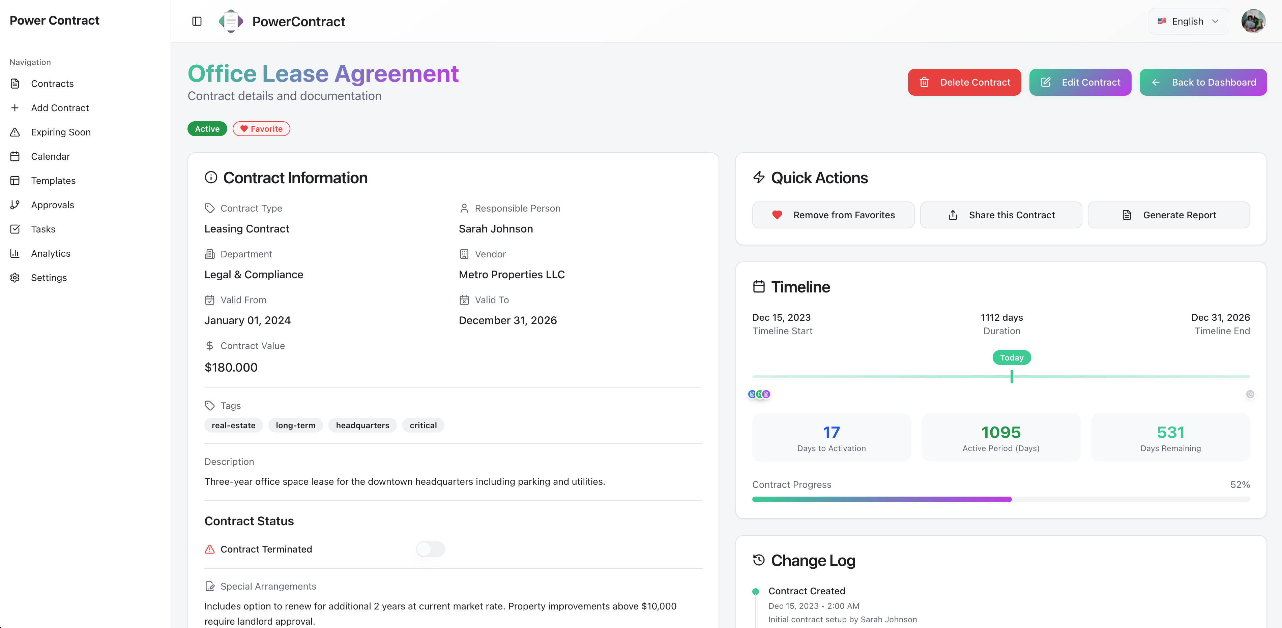Open Analytics via the chart icon
This screenshot has width=1282, height=628.
[x=15, y=253]
